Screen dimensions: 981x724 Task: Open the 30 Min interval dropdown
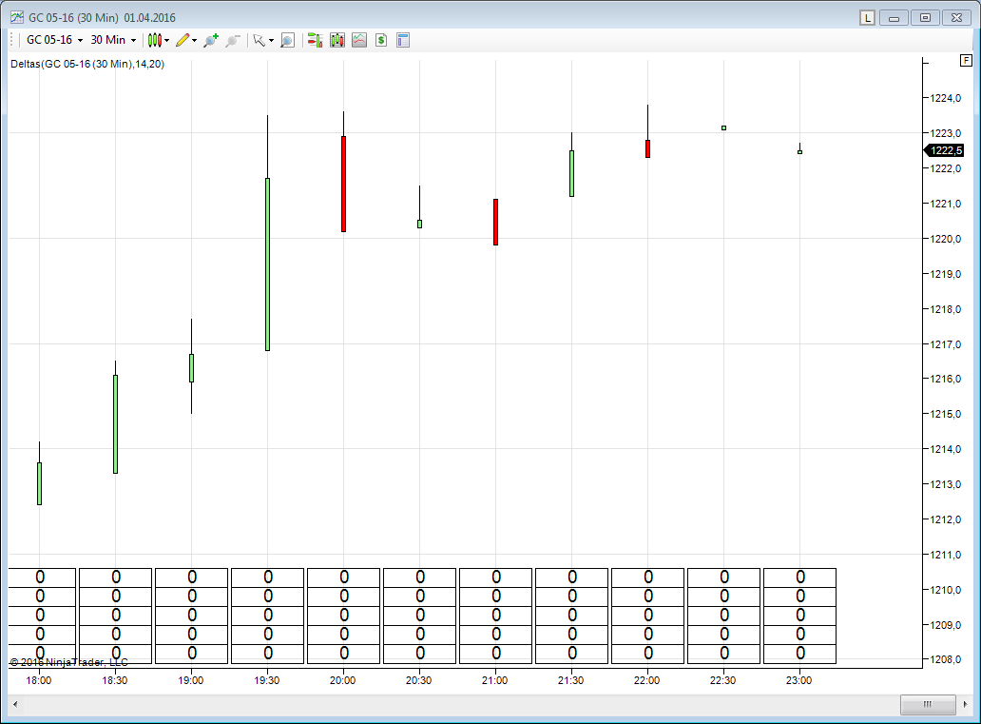point(113,40)
